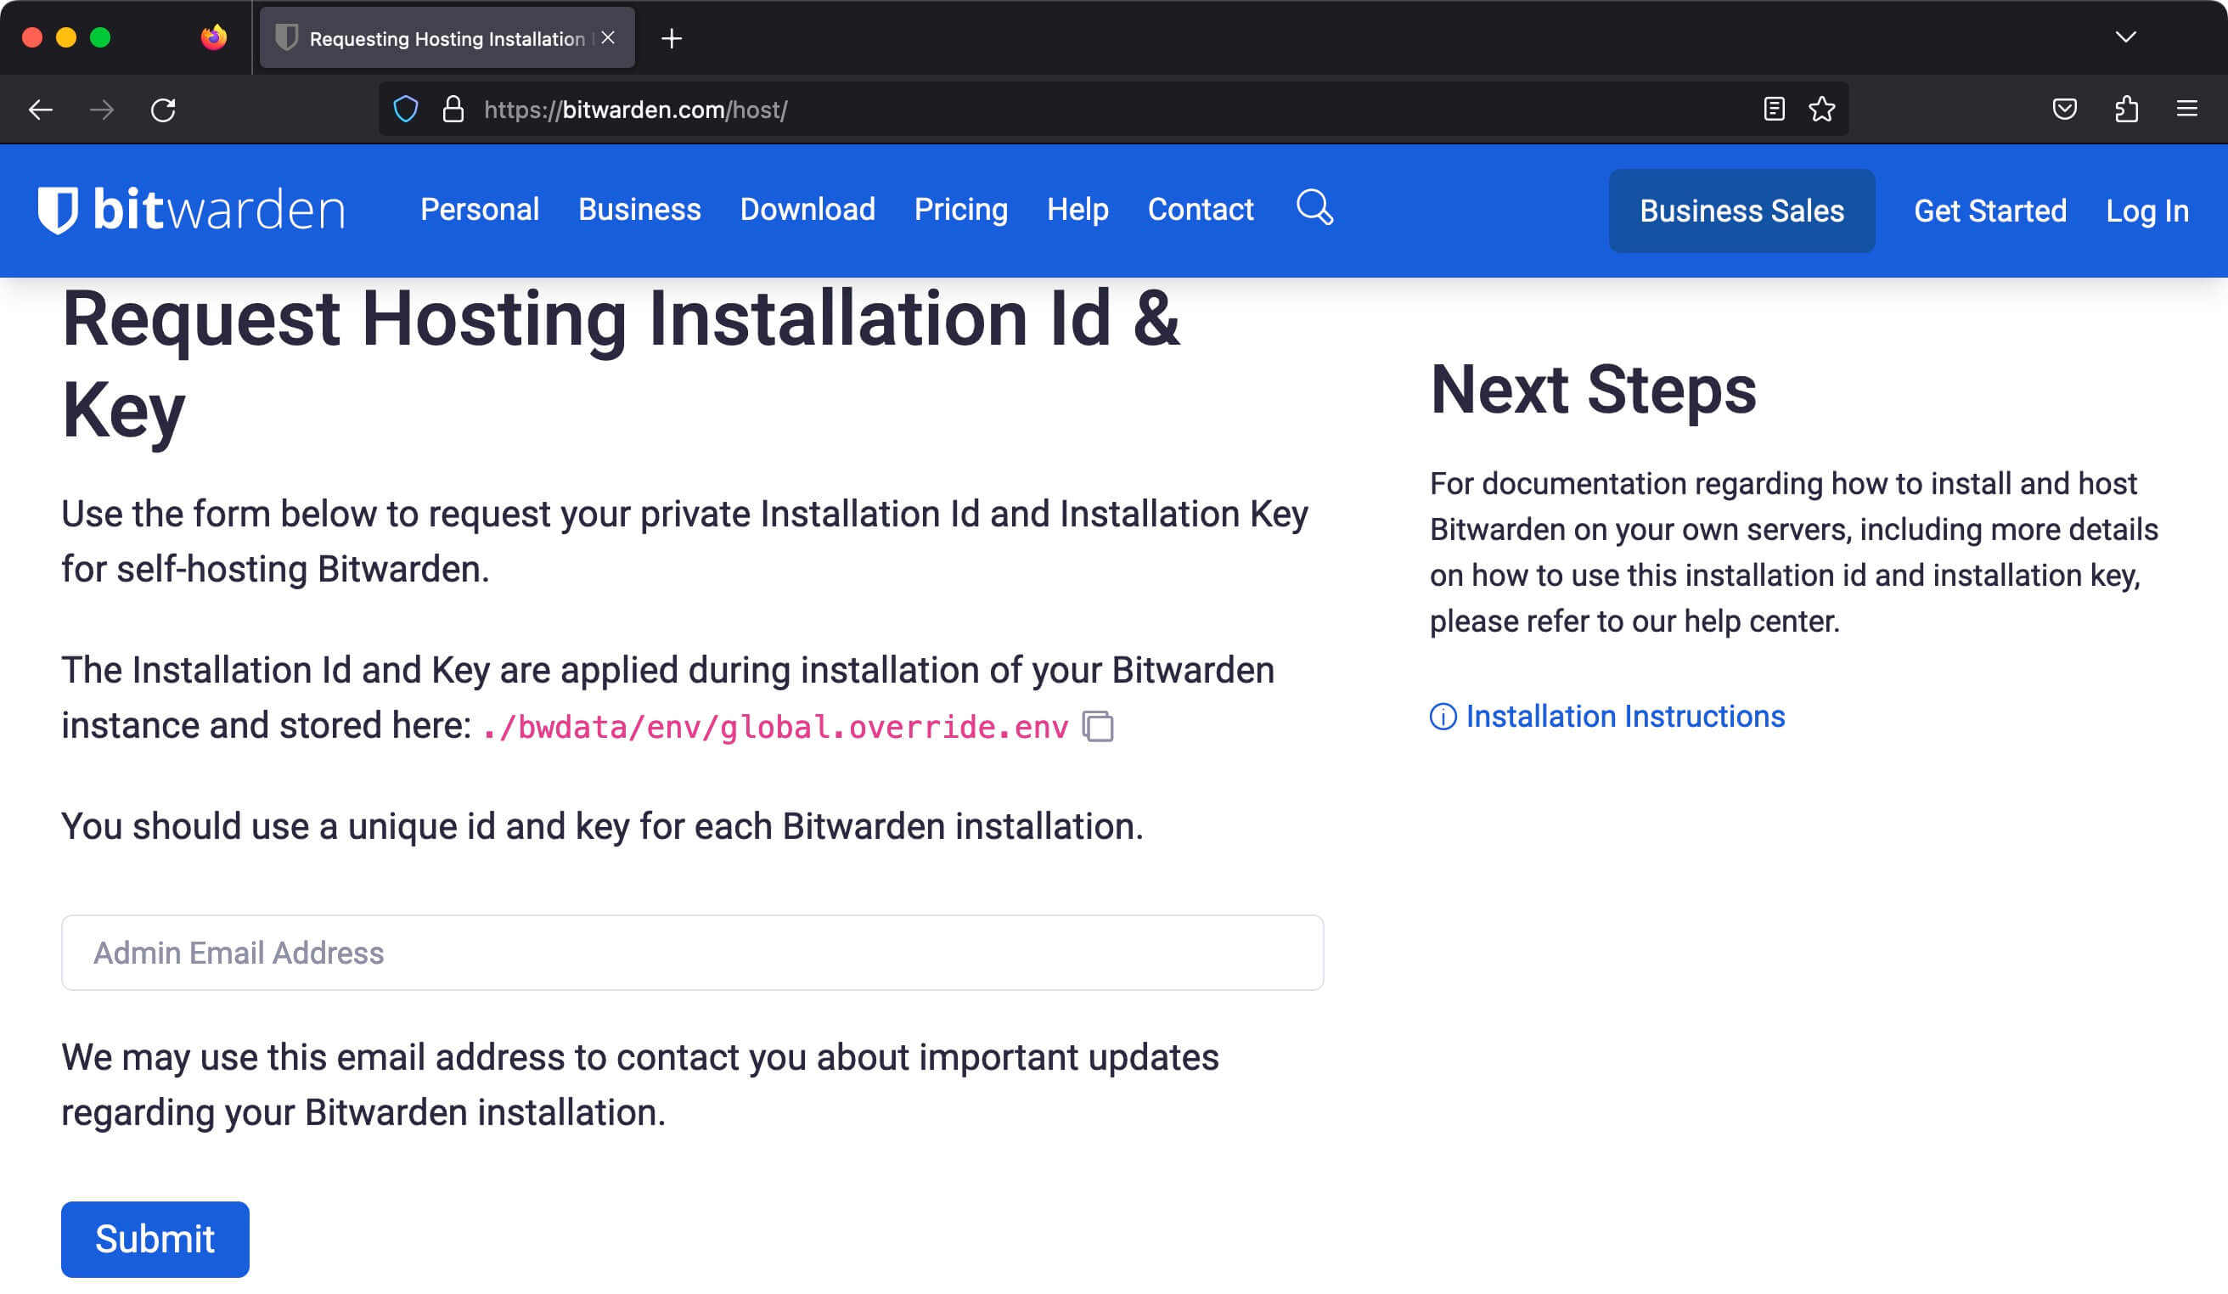This screenshot has height=1294, width=2228.
Task: Open the tracking protection shield icon
Action: (x=406, y=110)
